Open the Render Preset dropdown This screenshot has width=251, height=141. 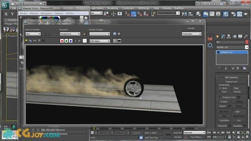tap(99, 34)
